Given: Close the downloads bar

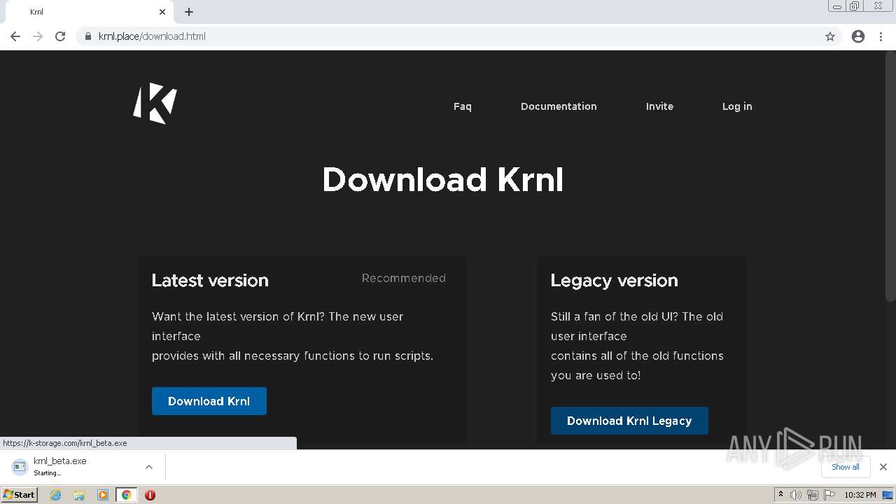Looking at the screenshot, I should [x=883, y=467].
